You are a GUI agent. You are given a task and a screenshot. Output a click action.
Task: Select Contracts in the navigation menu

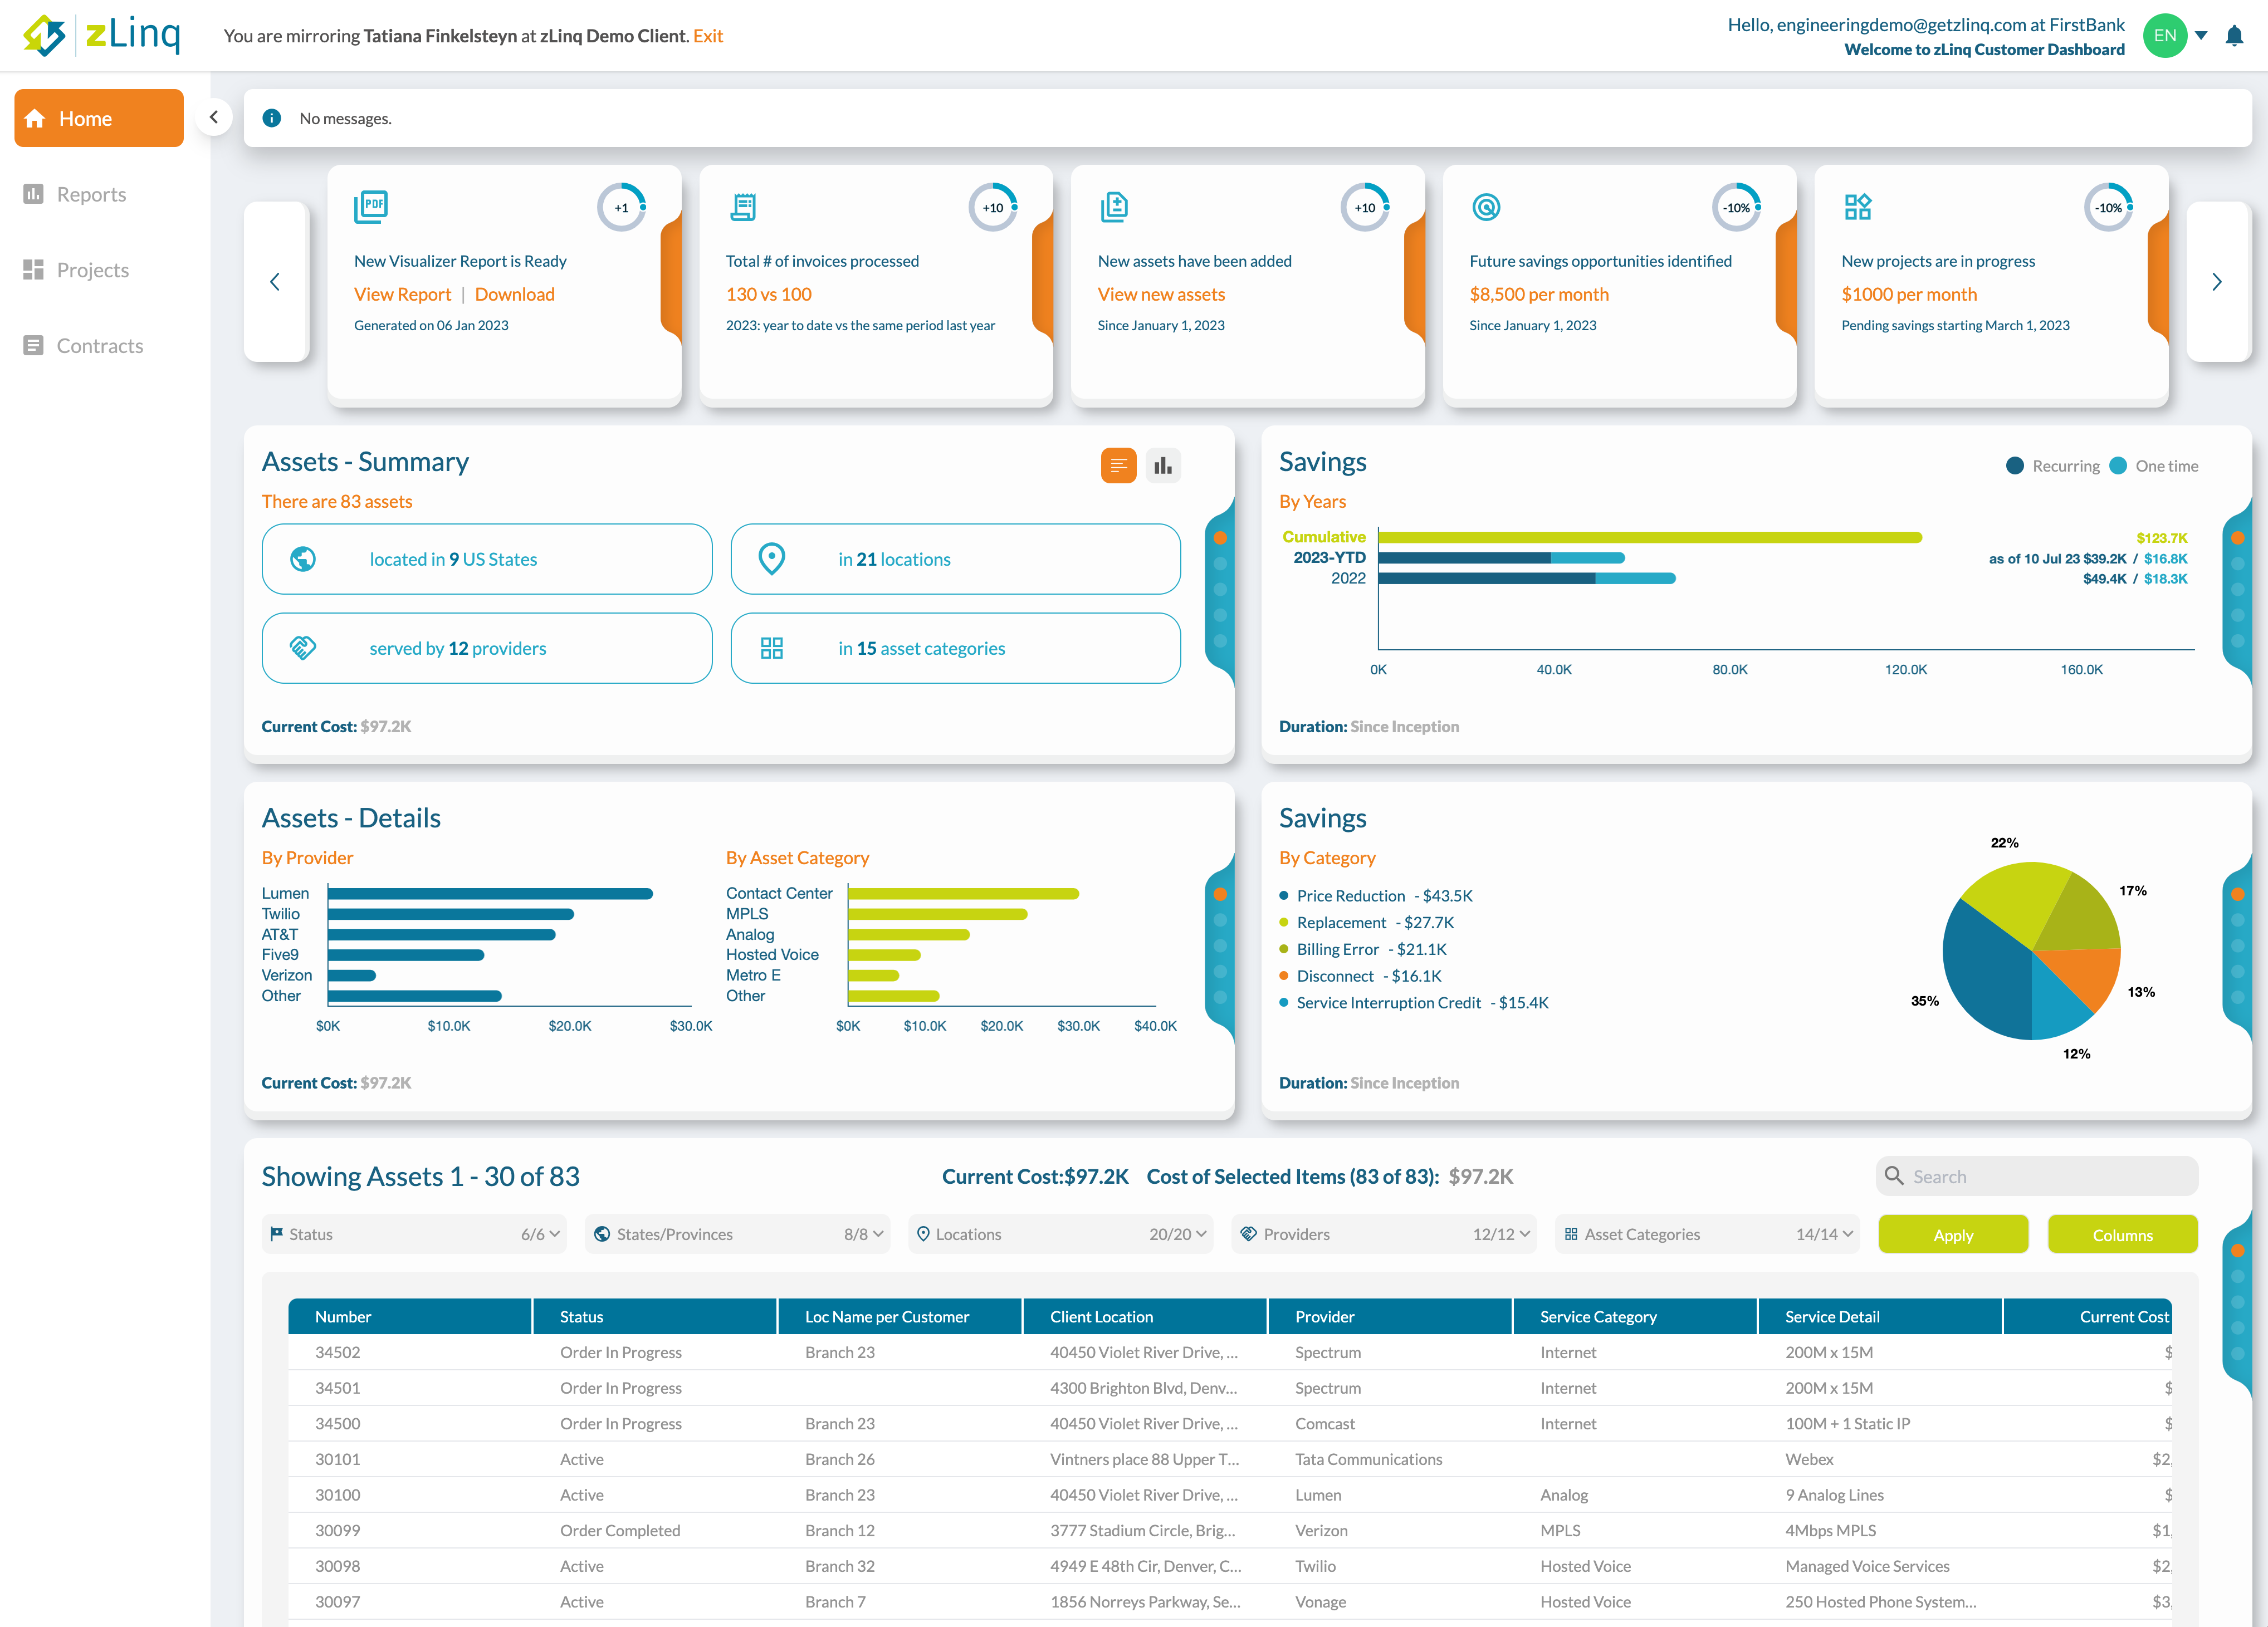point(99,345)
